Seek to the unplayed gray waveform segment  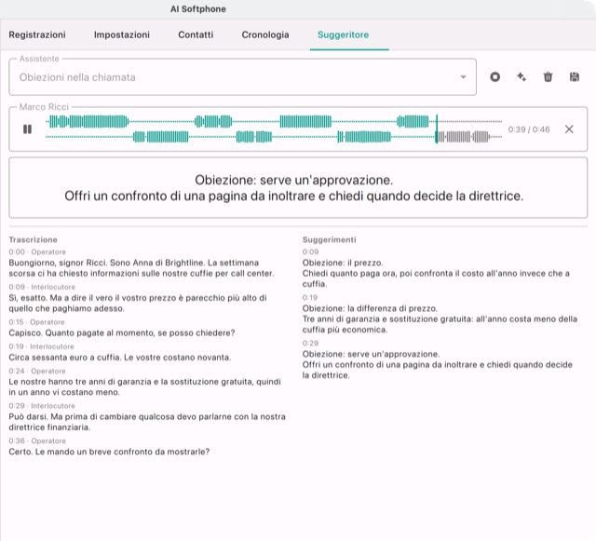coord(464,137)
